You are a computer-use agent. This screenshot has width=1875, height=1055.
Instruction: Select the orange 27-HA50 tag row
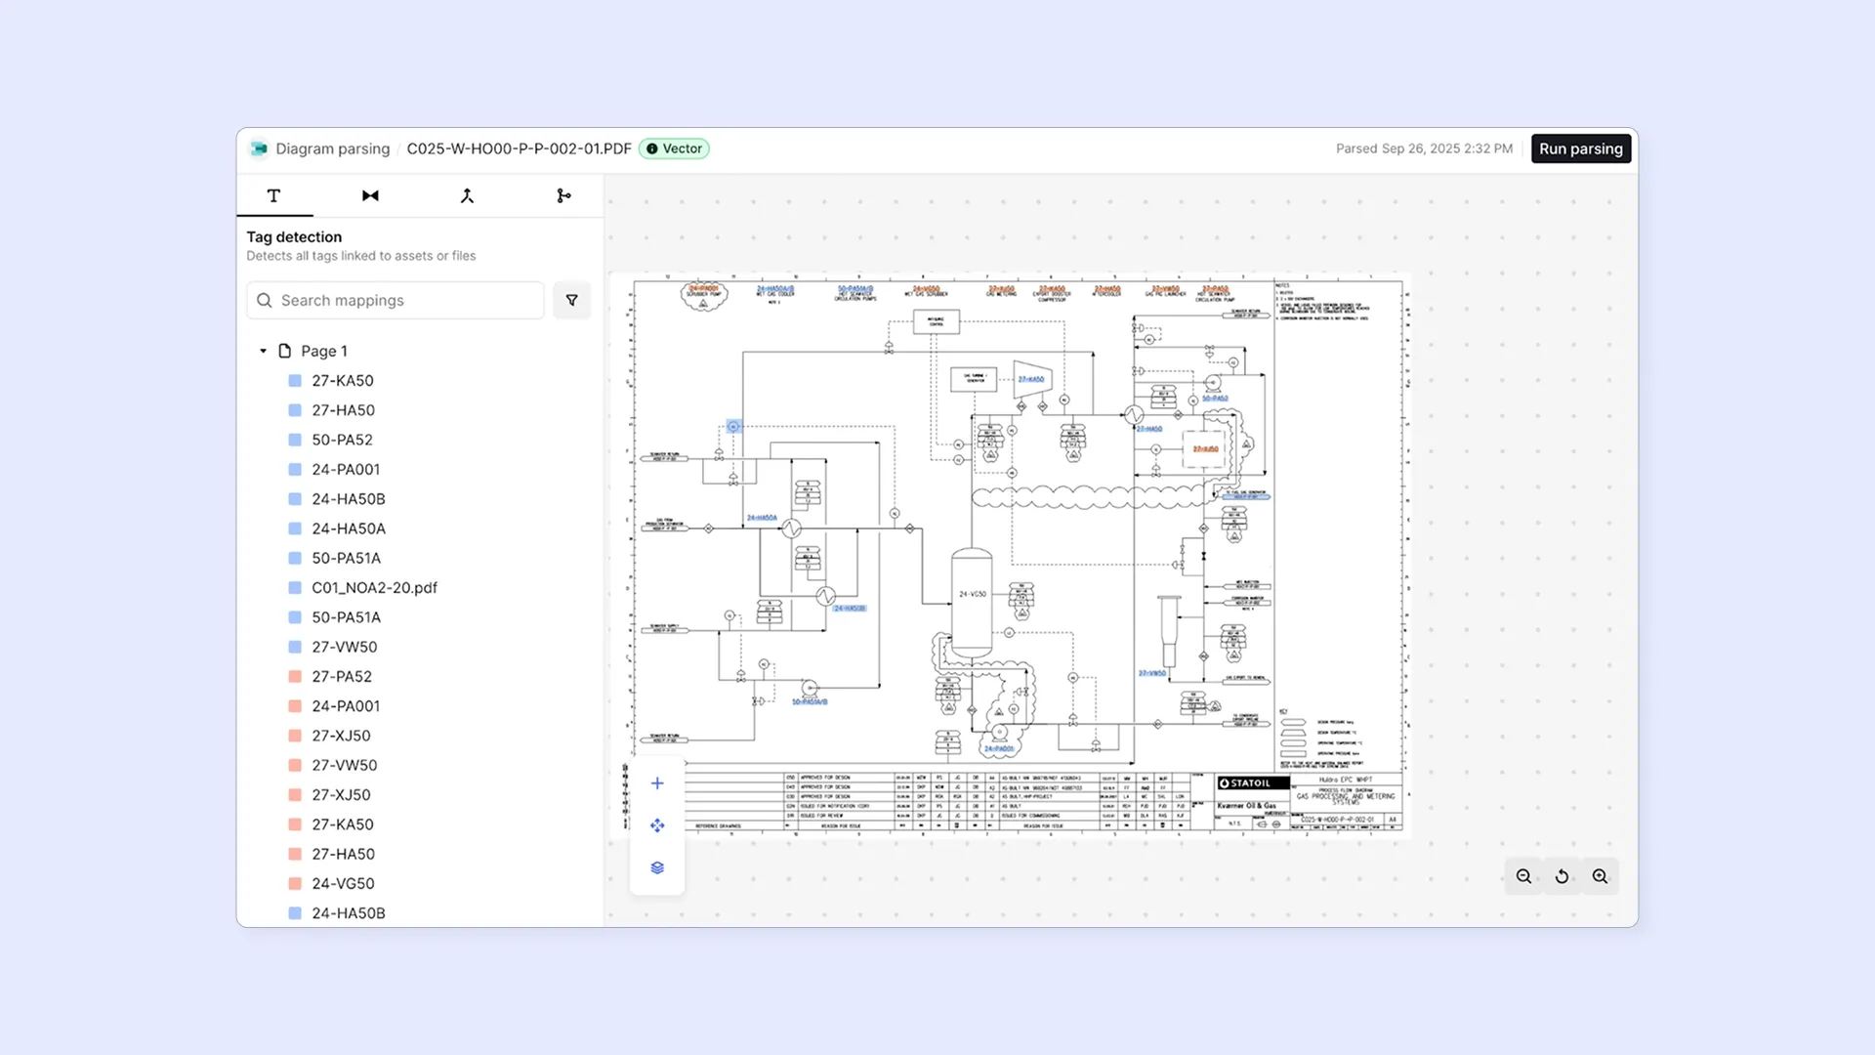coord(343,854)
